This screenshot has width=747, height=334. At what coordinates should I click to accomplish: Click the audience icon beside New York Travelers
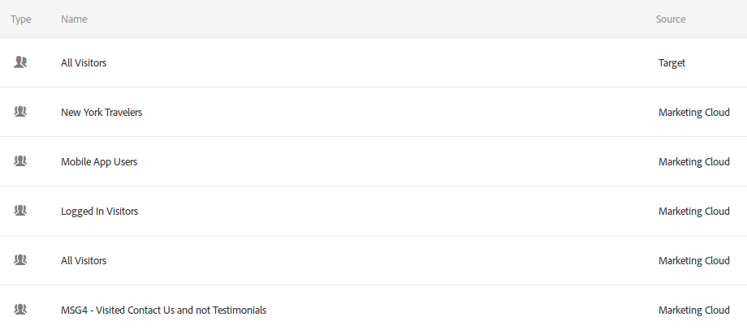[x=20, y=112]
